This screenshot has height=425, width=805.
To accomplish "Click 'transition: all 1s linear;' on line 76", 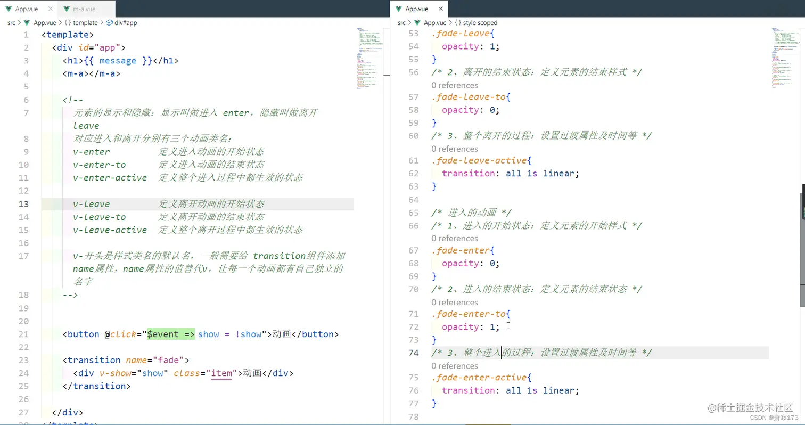I will click(511, 390).
